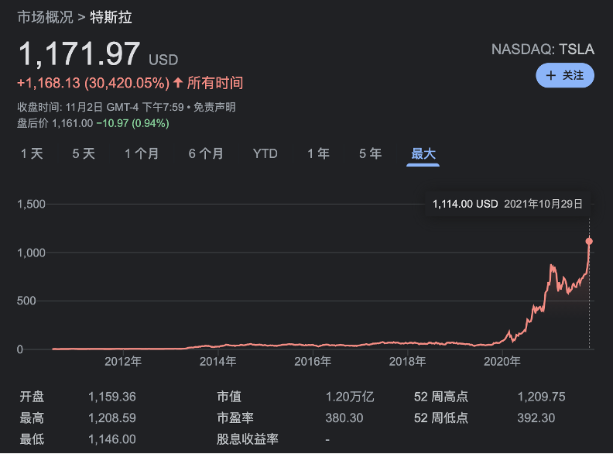Switch to the 5 天 range tab
Viewport: 613px width, 454px height.
[x=84, y=153]
